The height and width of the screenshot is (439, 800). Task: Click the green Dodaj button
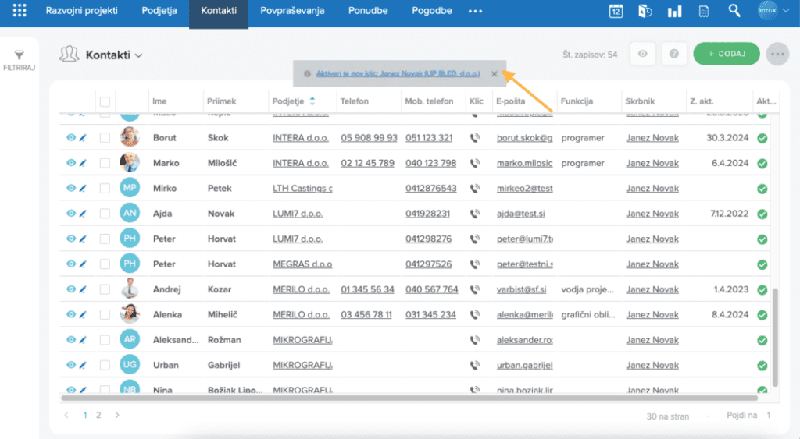tap(726, 54)
